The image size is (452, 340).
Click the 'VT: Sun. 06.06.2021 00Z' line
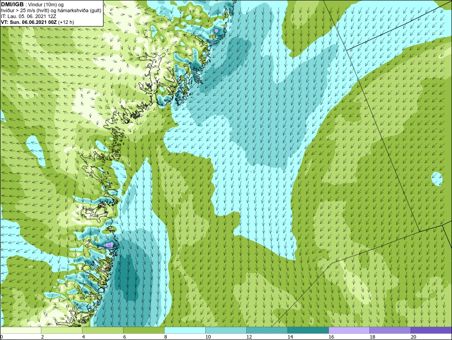(29, 22)
